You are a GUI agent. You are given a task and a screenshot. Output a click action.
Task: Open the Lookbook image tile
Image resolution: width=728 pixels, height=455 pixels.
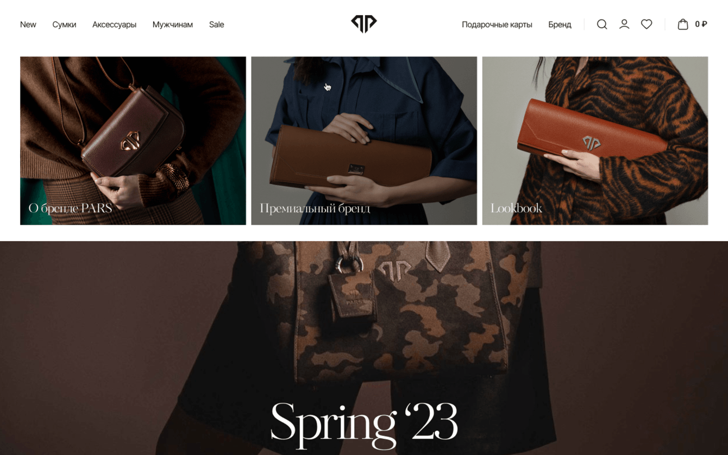click(595, 141)
